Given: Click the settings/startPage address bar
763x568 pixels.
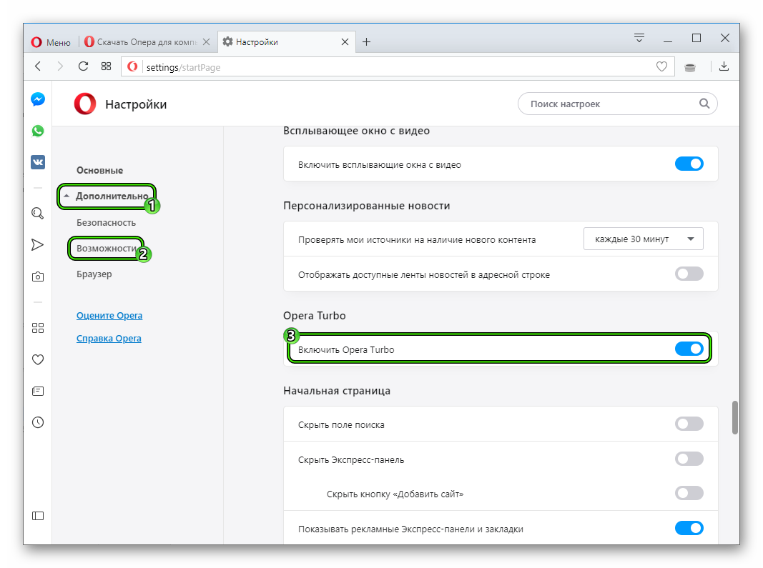Looking at the screenshot, I should coord(398,67).
